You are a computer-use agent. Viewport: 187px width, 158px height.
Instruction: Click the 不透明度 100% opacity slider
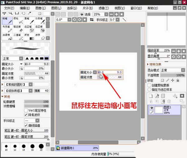pos(173,75)
